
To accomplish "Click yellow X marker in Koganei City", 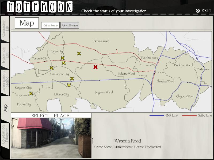I will click(x=31, y=94).
